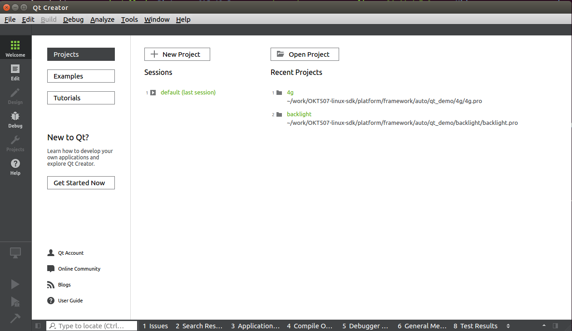Open the recent backlight project
The image size is (572, 331).
click(x=299, y=114)
